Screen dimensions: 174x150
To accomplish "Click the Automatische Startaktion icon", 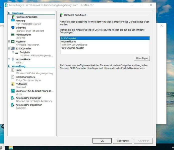I will 13,98.
